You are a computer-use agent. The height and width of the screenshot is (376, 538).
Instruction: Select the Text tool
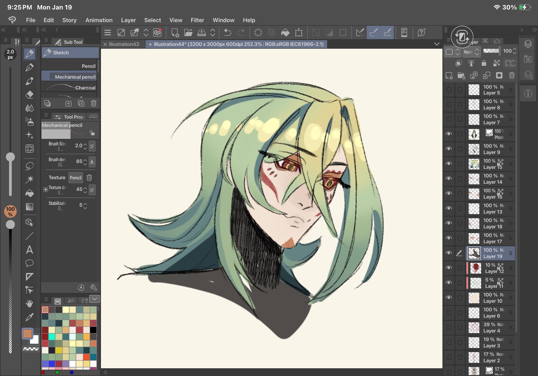pyautogui.click(x=30, y=250)
